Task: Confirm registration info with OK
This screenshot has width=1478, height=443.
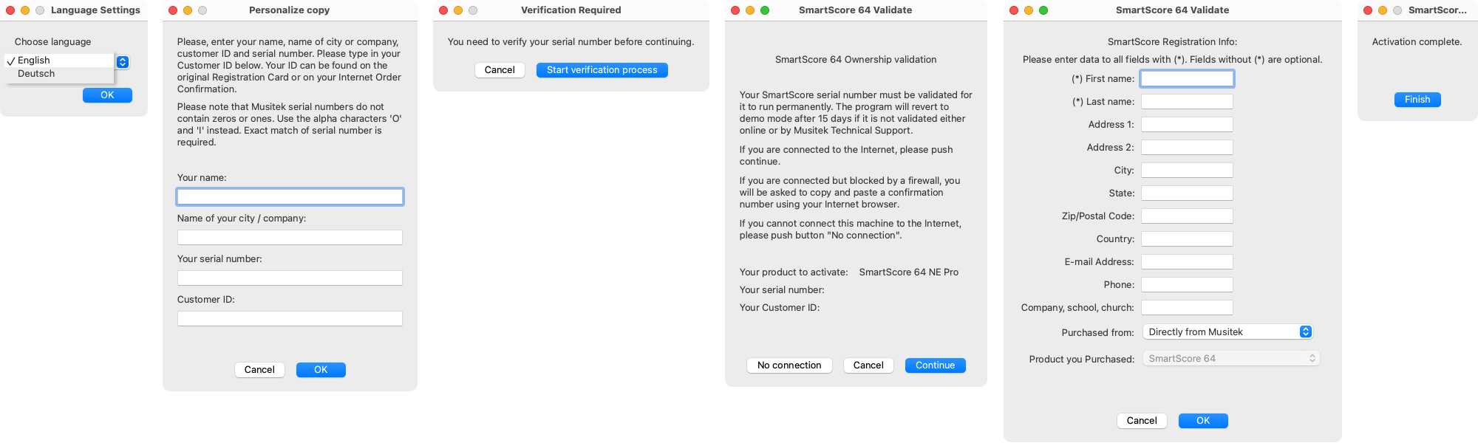Action: tap(1203, 421)
